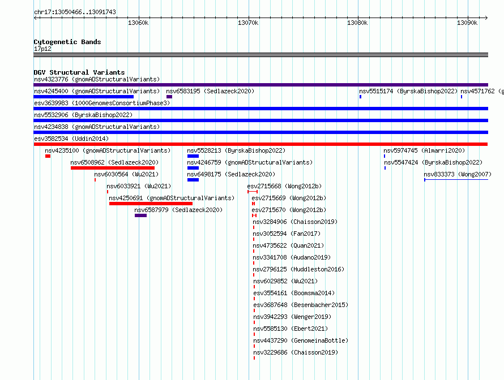Click the chr17:13050466..13091743 coordinates label
The width and height of the screenshot is (504, 380).
tap(75, 12)
